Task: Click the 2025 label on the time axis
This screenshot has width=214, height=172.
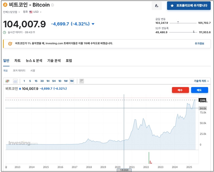Action: [189, 167]
